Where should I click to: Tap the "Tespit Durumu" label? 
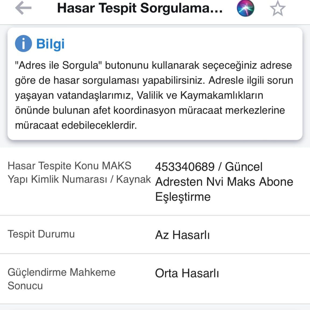coord(41,234)
